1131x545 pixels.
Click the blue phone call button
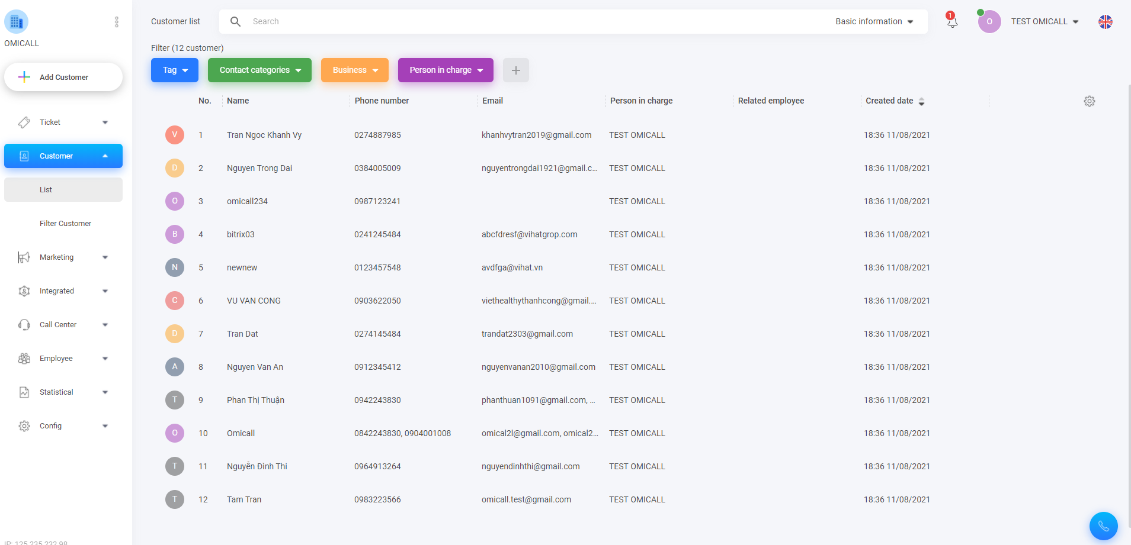click(1103, 525)
